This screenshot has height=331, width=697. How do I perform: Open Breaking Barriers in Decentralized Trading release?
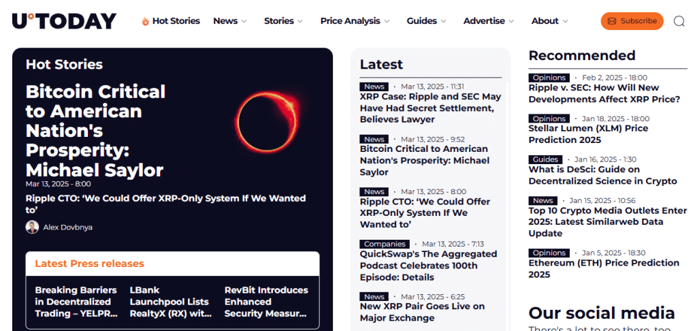[x=76, y=302]
